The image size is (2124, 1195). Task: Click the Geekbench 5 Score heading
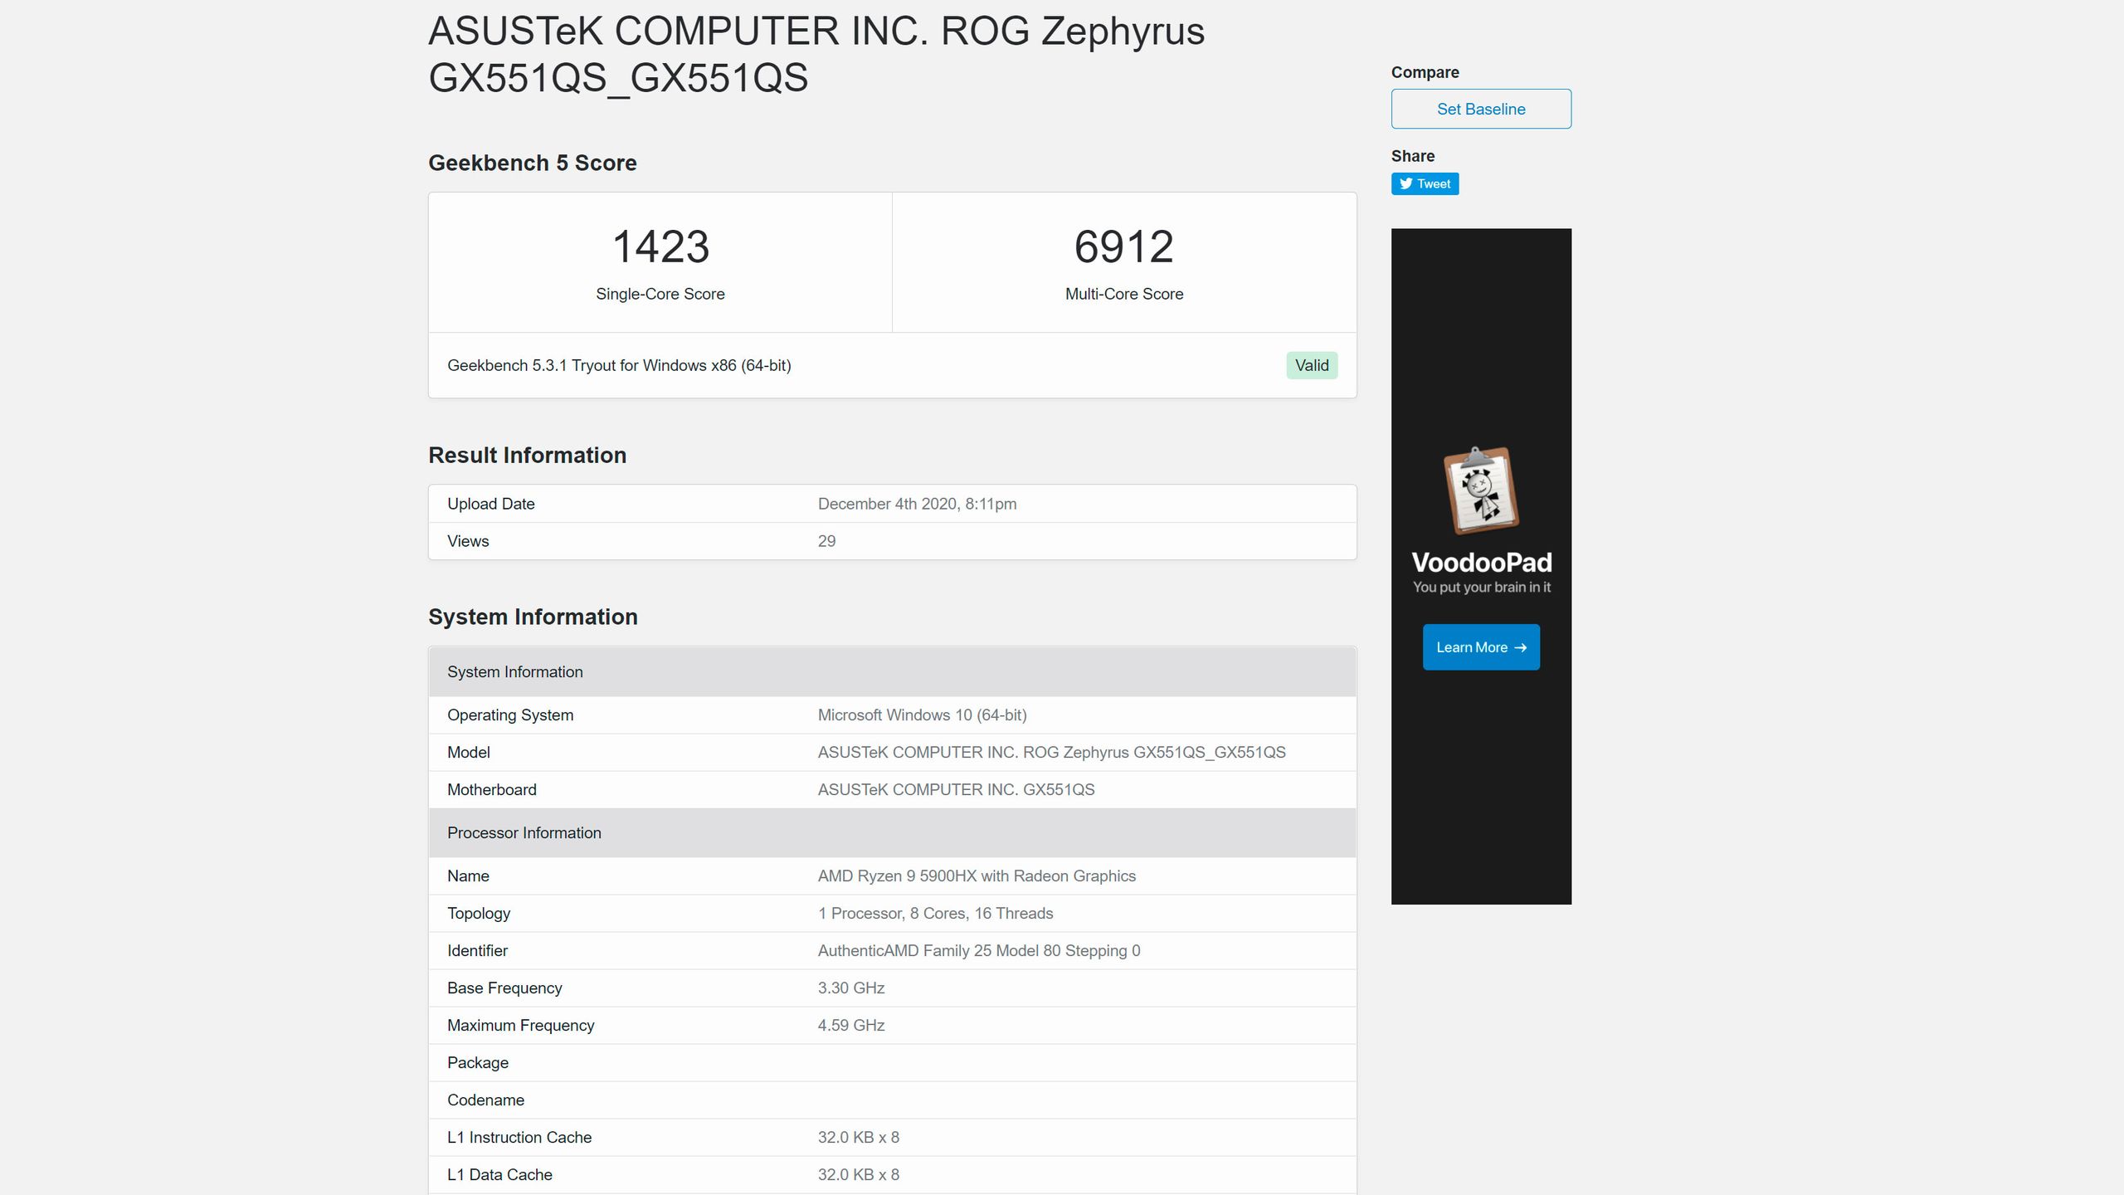point(532,163)
